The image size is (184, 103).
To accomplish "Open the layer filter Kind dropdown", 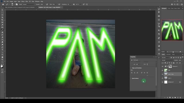I will (x=166, y=58).
